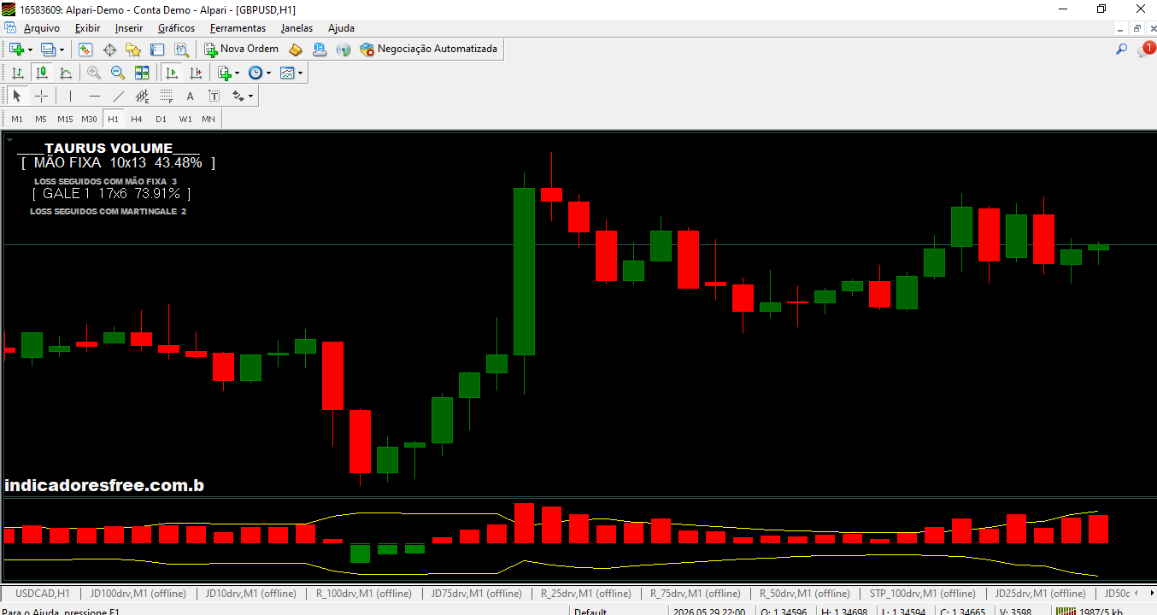Select the Text tool (A icon)
Viewport: 1157px width, 615px height.
[x=191, y=97]
